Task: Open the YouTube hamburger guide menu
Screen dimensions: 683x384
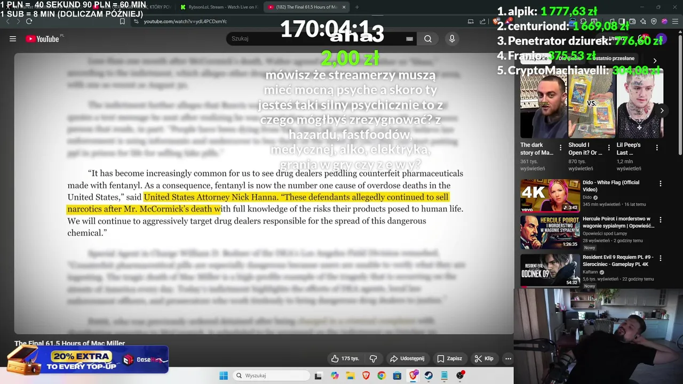Action: pos(13,39)
